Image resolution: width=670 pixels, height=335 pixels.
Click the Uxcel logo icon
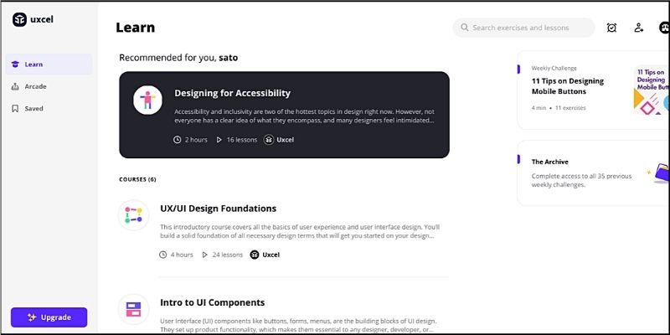tap(19, 20)
